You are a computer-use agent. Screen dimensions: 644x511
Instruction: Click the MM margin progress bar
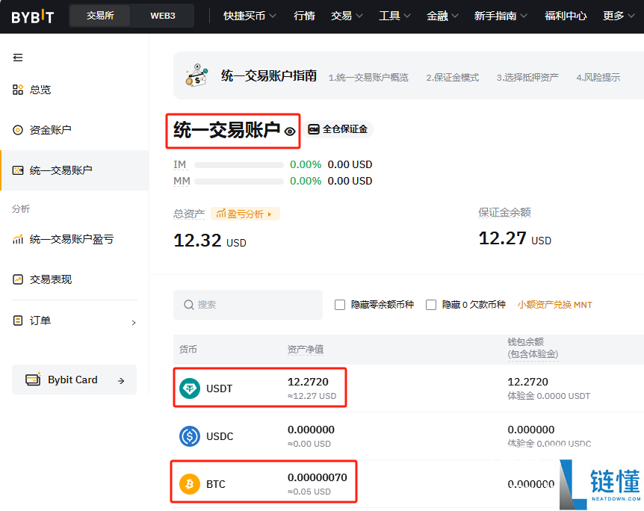pos(239,182)
